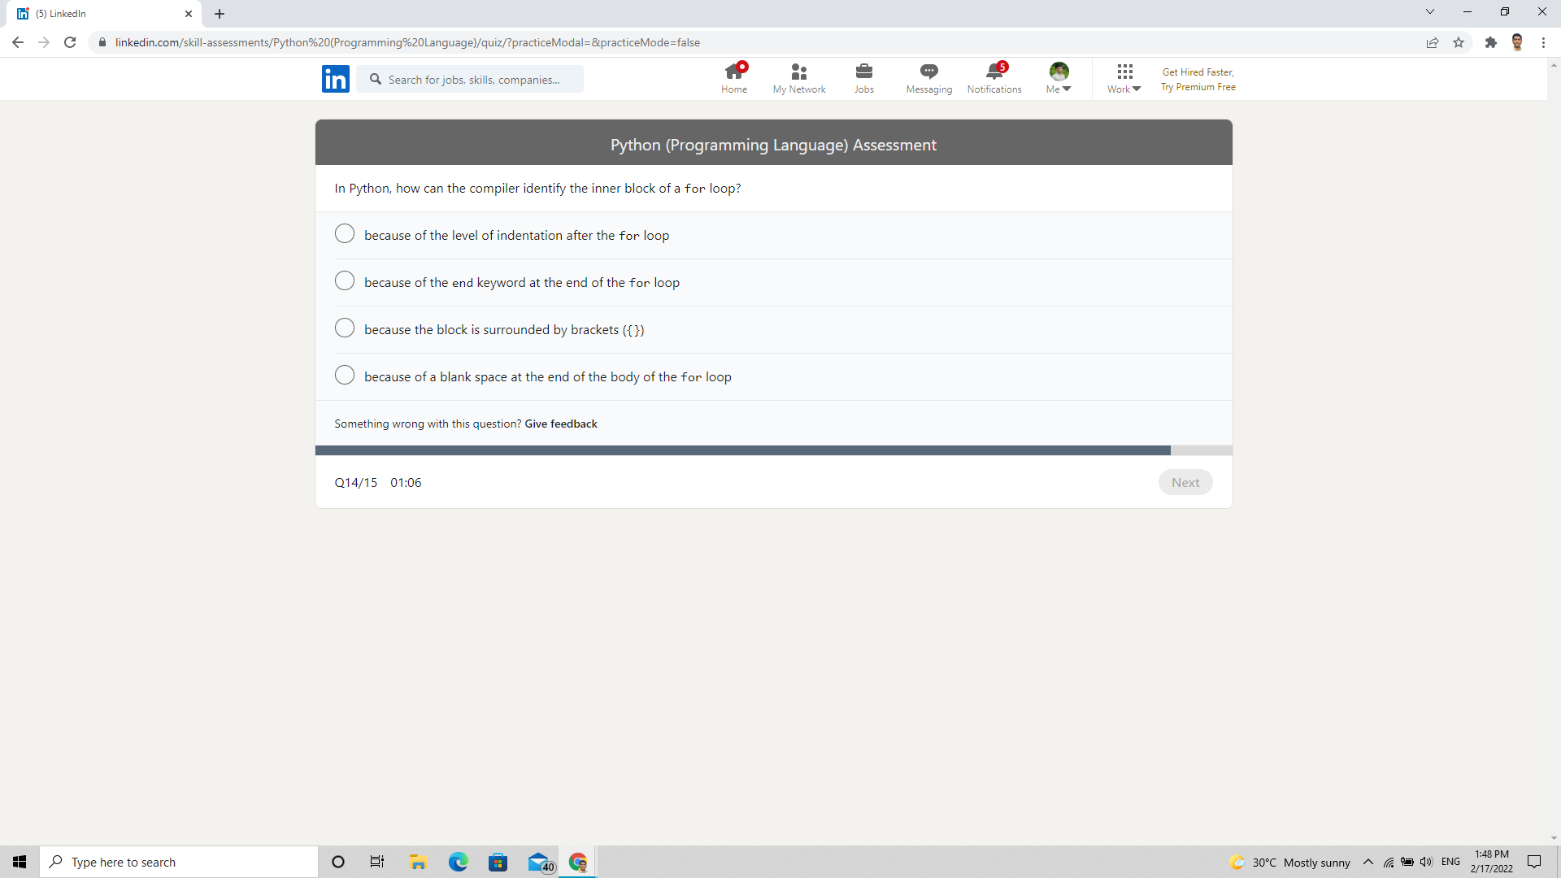
Task: Click the LinkedIn logo
Action: 335,78
